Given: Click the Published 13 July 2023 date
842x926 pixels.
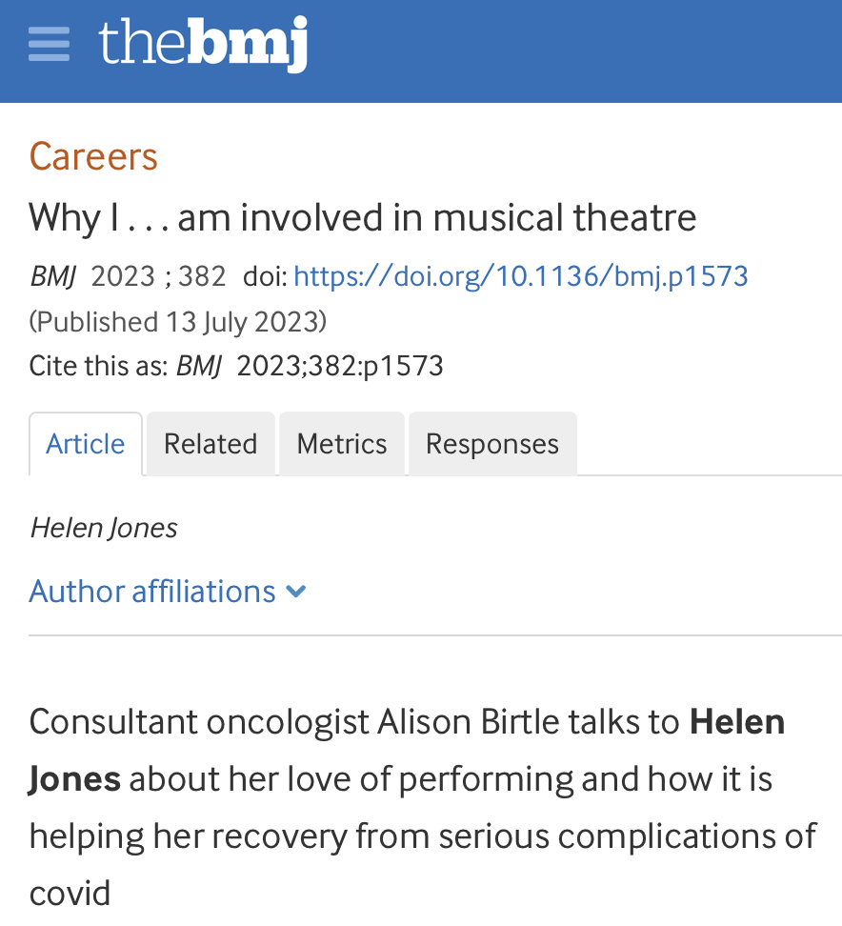Looking at the screenshot, I should coord(178,322).
